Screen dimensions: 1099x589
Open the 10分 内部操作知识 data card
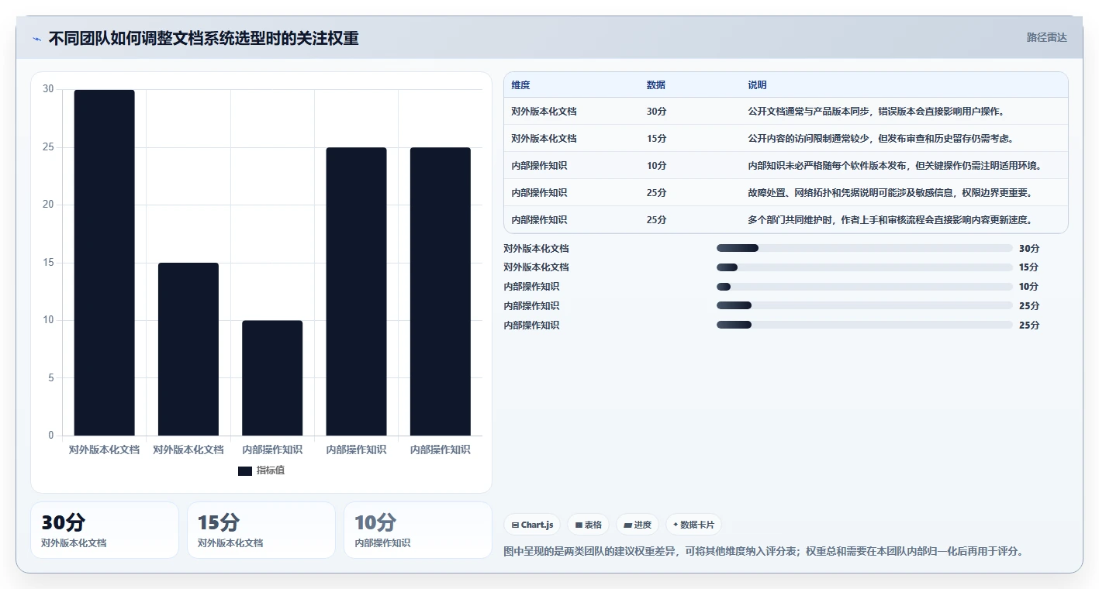418,530
